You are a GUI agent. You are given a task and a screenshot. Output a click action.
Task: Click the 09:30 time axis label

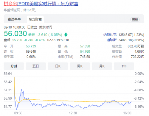click(x=18, y=113)
